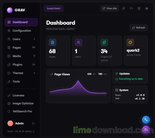This screenshot has width=155, height=138.
Task: Click the localhost site badge
Action: [x=54, y=8]
